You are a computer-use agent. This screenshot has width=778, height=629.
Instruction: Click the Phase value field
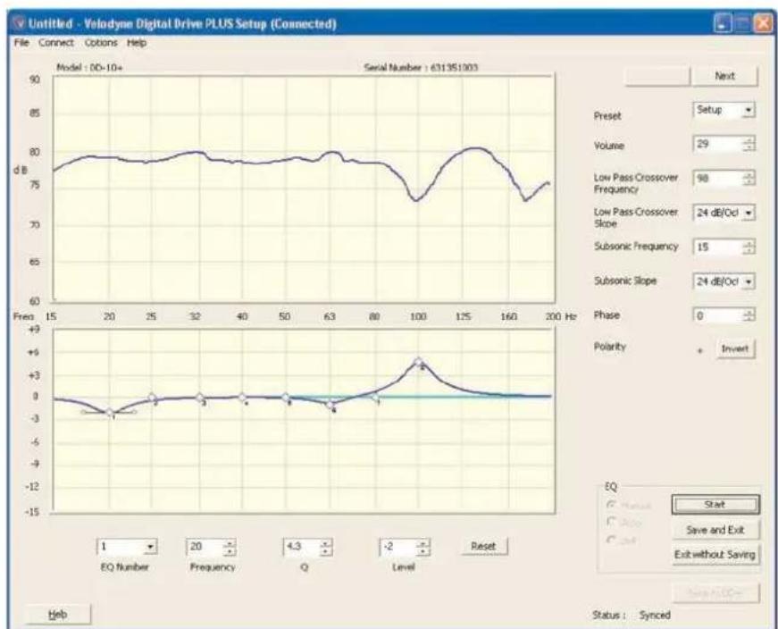pyautogui.click(x=717, y=315)
